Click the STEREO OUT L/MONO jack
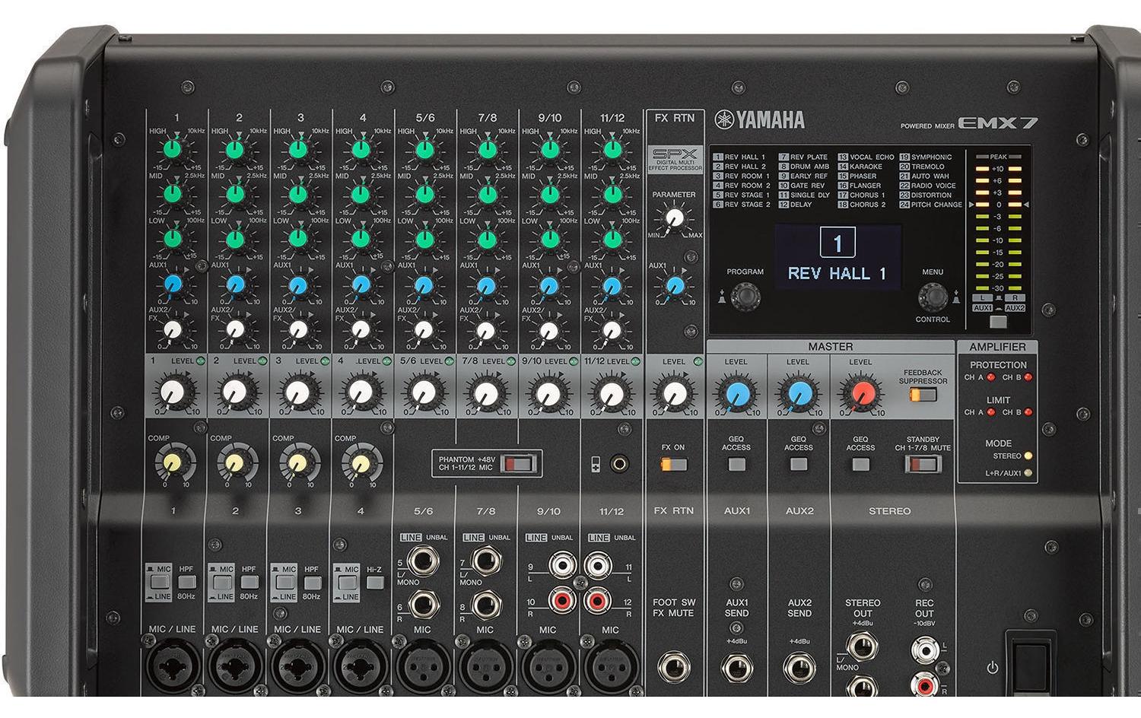 tap(862, 647)
